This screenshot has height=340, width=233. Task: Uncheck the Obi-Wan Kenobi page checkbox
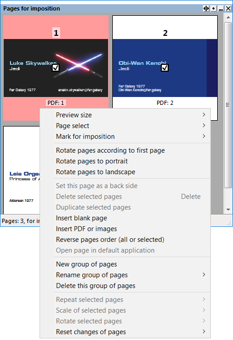coord(164,68)
